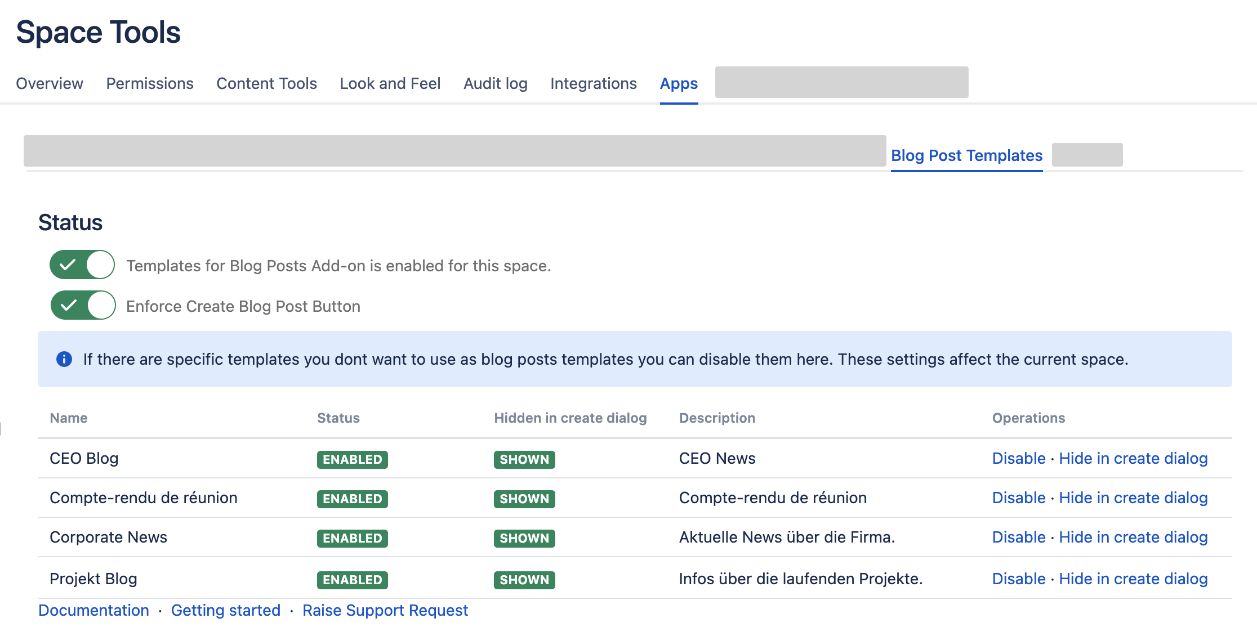
Task: Disable the Projekt Blog template
Action: (x=1018, y=579)
